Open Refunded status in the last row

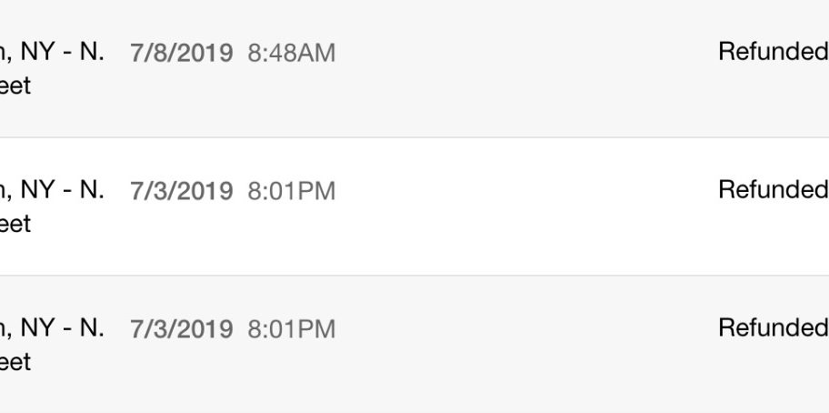click(773, 327)
